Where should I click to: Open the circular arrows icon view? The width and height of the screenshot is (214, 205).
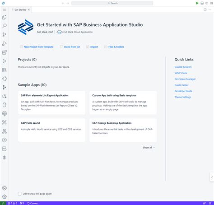[5, 79]
